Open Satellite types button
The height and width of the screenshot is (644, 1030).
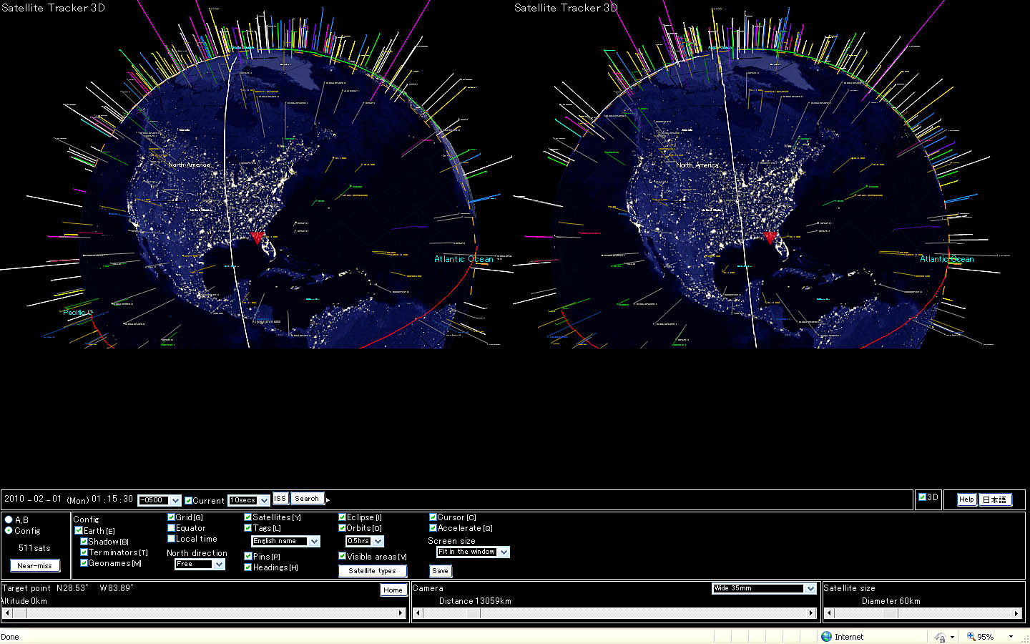coord(372,571)
